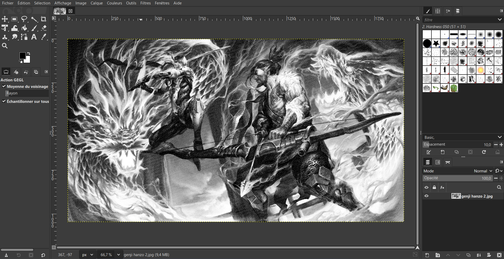Click the layer lock column header

tap(434, 187)
